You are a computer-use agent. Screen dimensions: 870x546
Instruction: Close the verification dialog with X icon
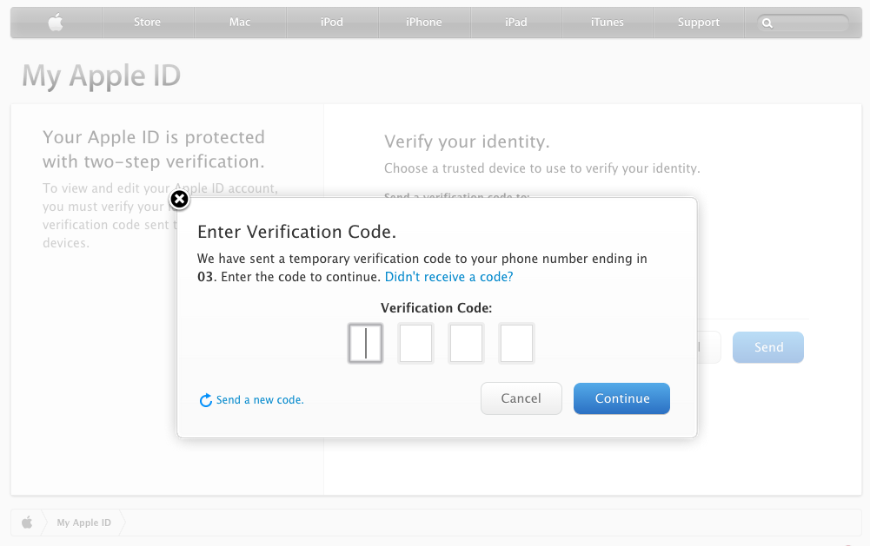point(179,200)
